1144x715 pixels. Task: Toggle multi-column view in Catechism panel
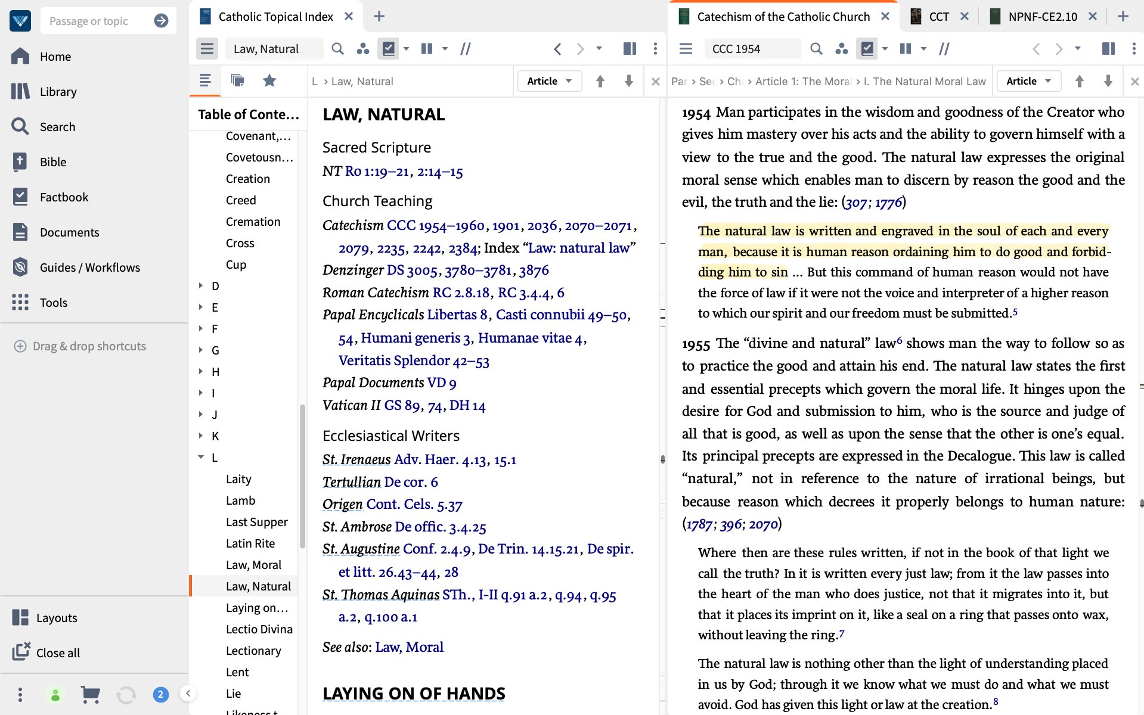coord(906,49)
